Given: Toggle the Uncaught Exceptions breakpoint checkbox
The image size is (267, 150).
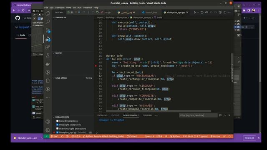Looking at the screenshot, I should click(58, 125).
